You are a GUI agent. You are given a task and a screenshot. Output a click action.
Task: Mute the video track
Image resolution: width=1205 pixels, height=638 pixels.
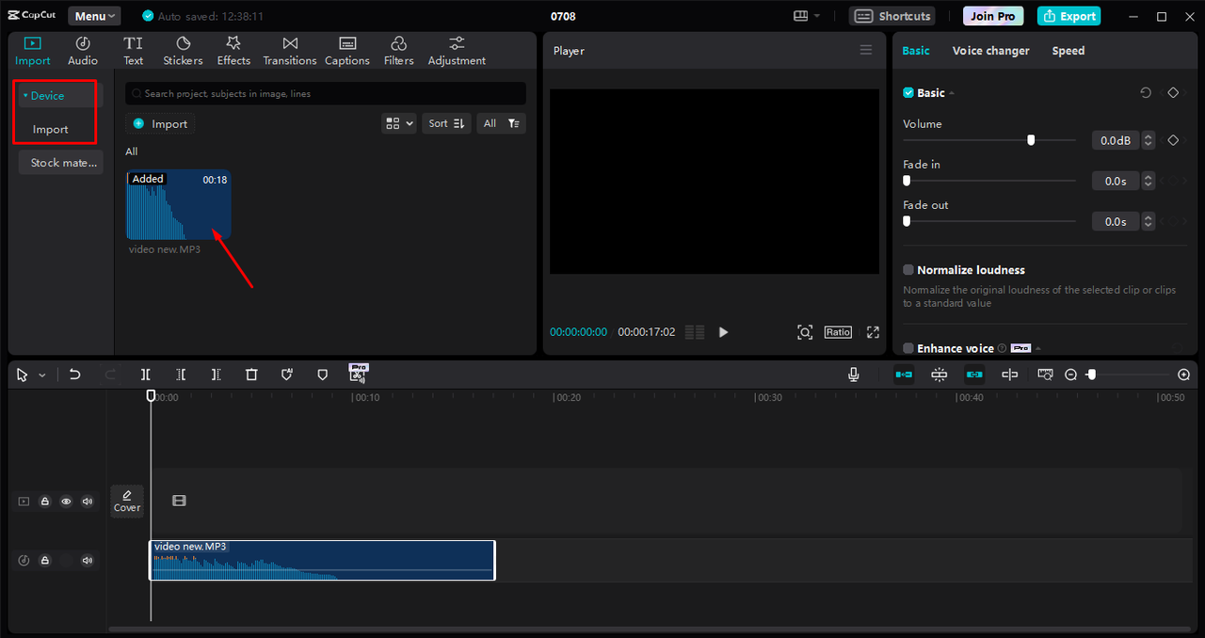[88, 502]
